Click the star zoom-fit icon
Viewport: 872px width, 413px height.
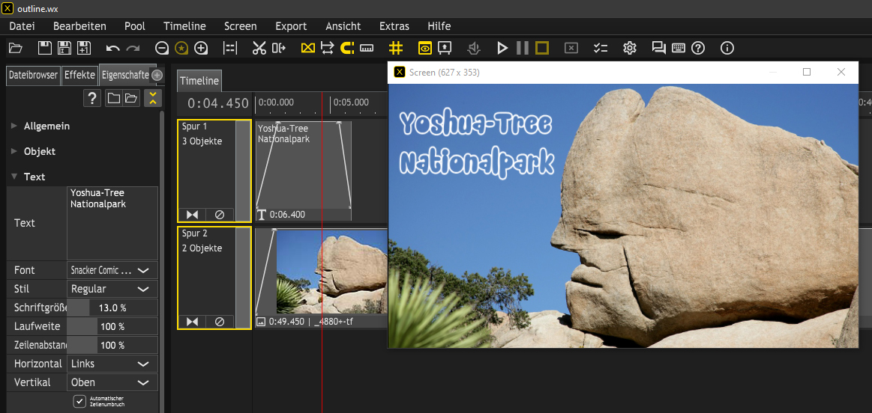pyautogui.click(x=181, y=49)
